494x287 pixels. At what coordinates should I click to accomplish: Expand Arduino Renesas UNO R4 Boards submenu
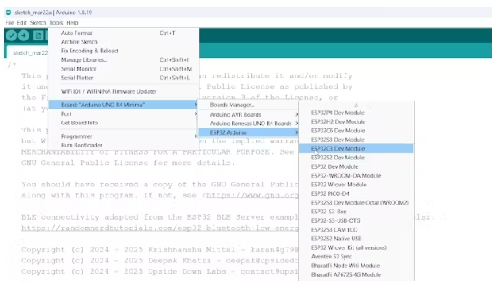[249, 124]
